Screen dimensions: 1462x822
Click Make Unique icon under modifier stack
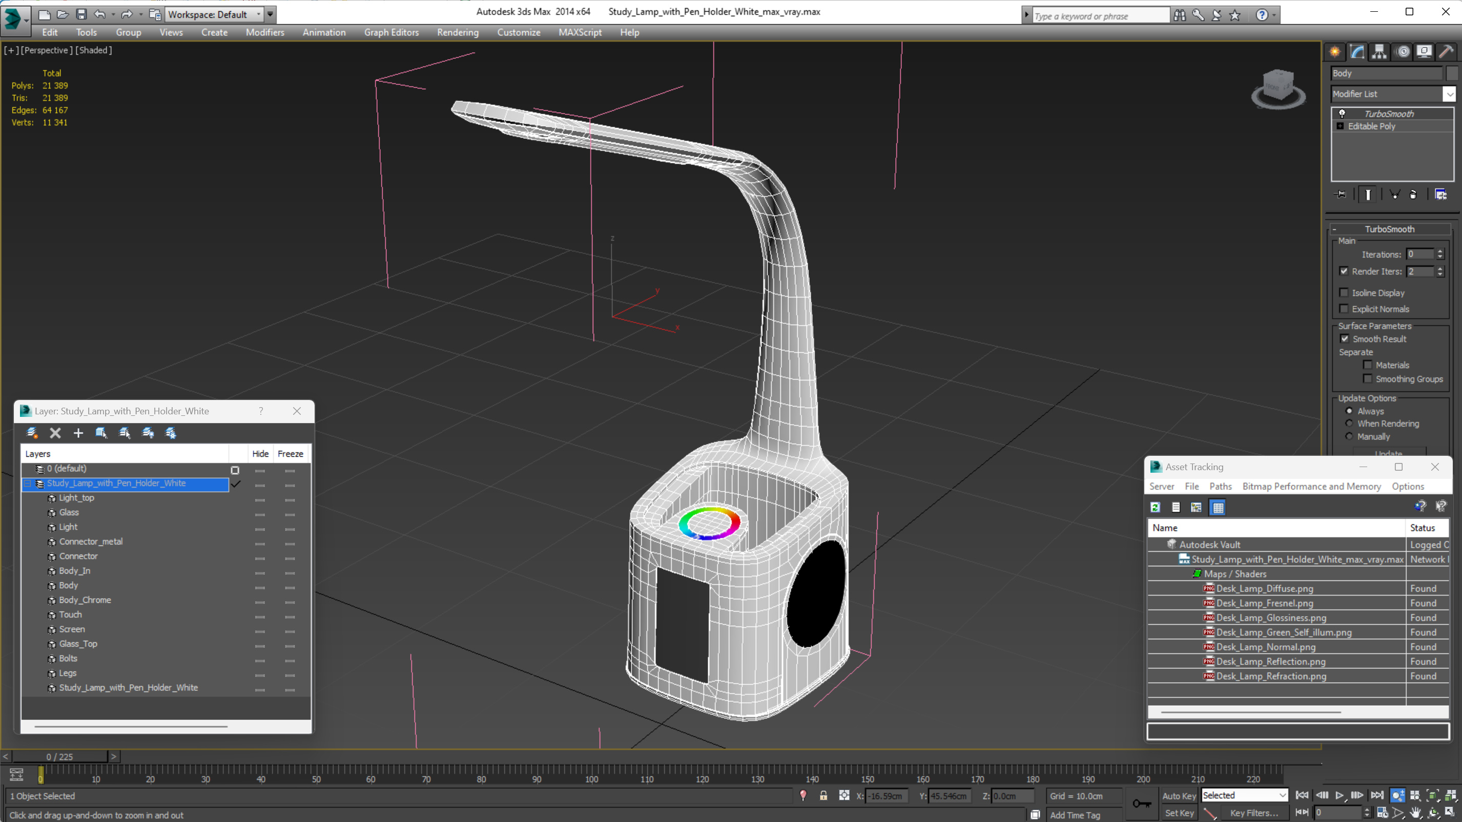[x=1394, y=195]
